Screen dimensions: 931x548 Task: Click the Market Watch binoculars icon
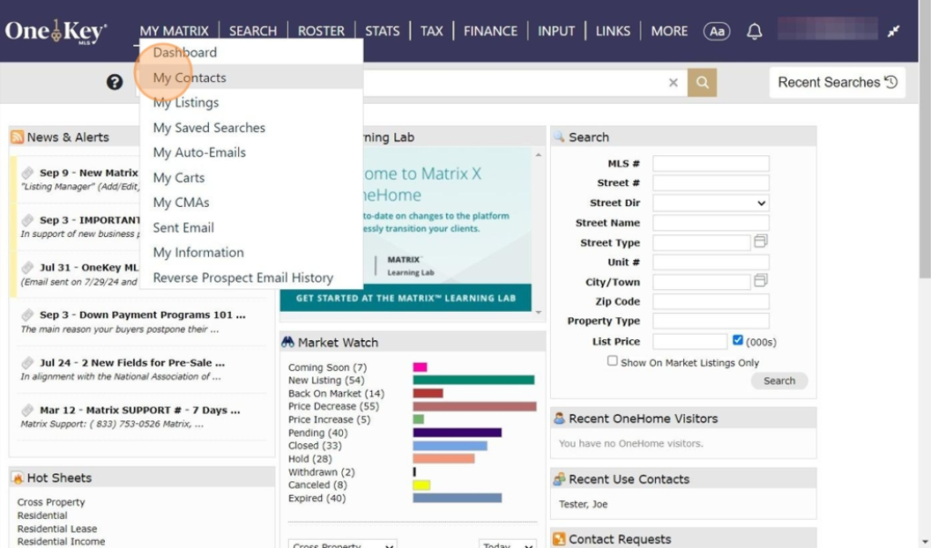coord(288,342)
